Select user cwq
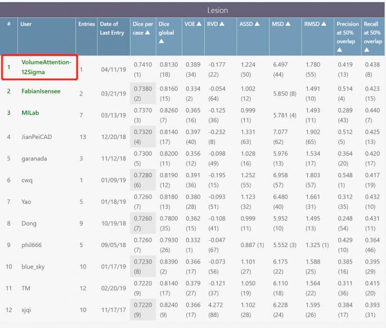The image size is (386, 328). 27,181
